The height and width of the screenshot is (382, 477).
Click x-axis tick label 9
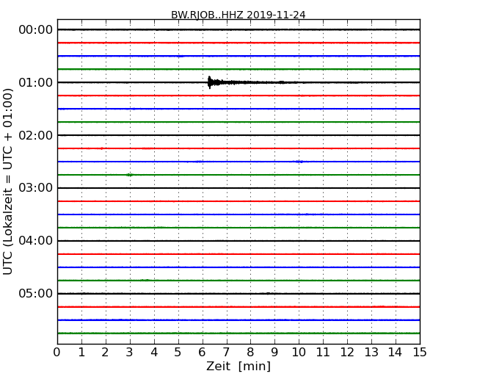point(274,353)
